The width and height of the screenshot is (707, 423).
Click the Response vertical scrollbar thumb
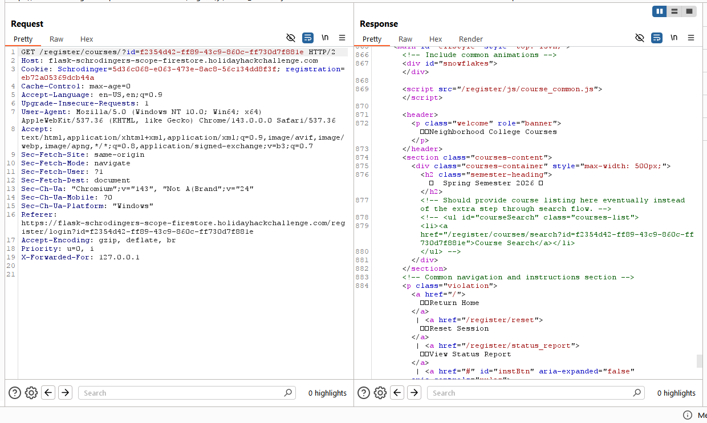(x=700, y=361)
